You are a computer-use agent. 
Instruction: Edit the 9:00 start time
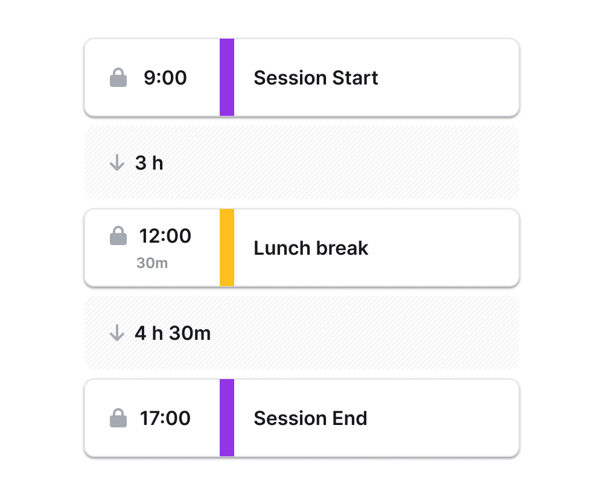(165, 78)
